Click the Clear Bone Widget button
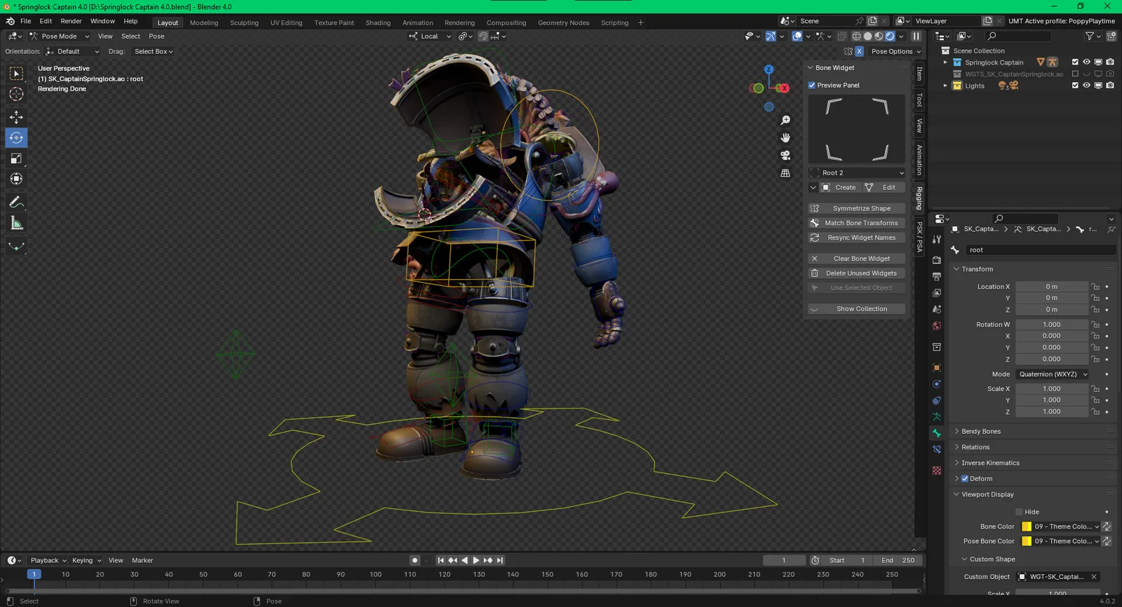The image size is (1122, 607). [861, 259]
